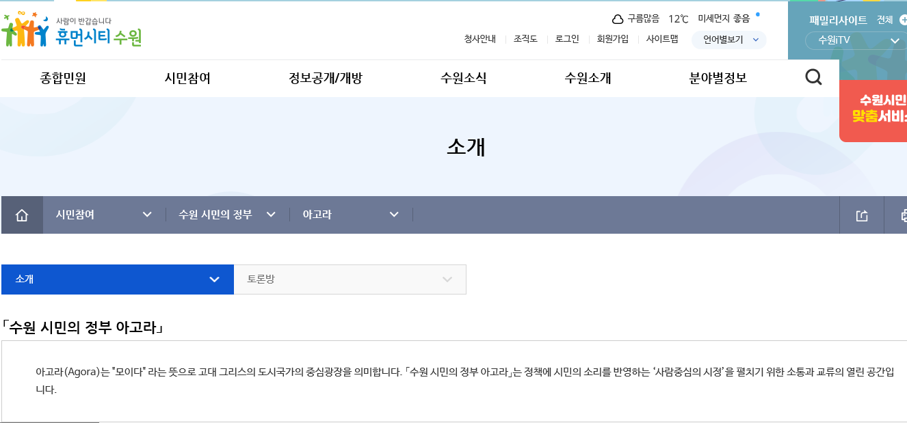The height and width of the screenshot is (423, 907).
Task: Click the 회원가입 link
Action: pos(612,39)
